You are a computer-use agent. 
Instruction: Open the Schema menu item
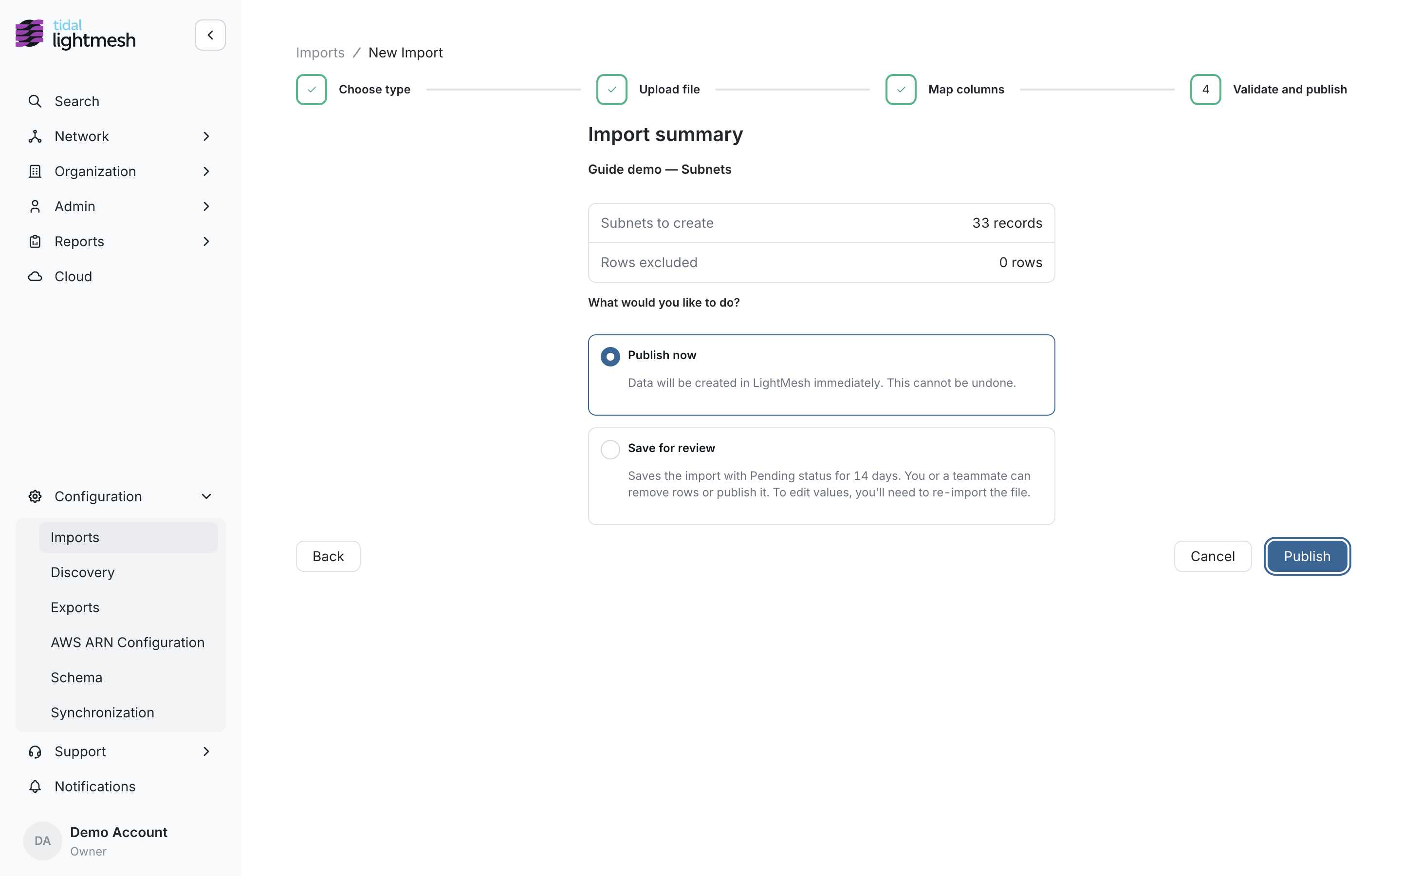pyautogui.click(x=128, y=677)
